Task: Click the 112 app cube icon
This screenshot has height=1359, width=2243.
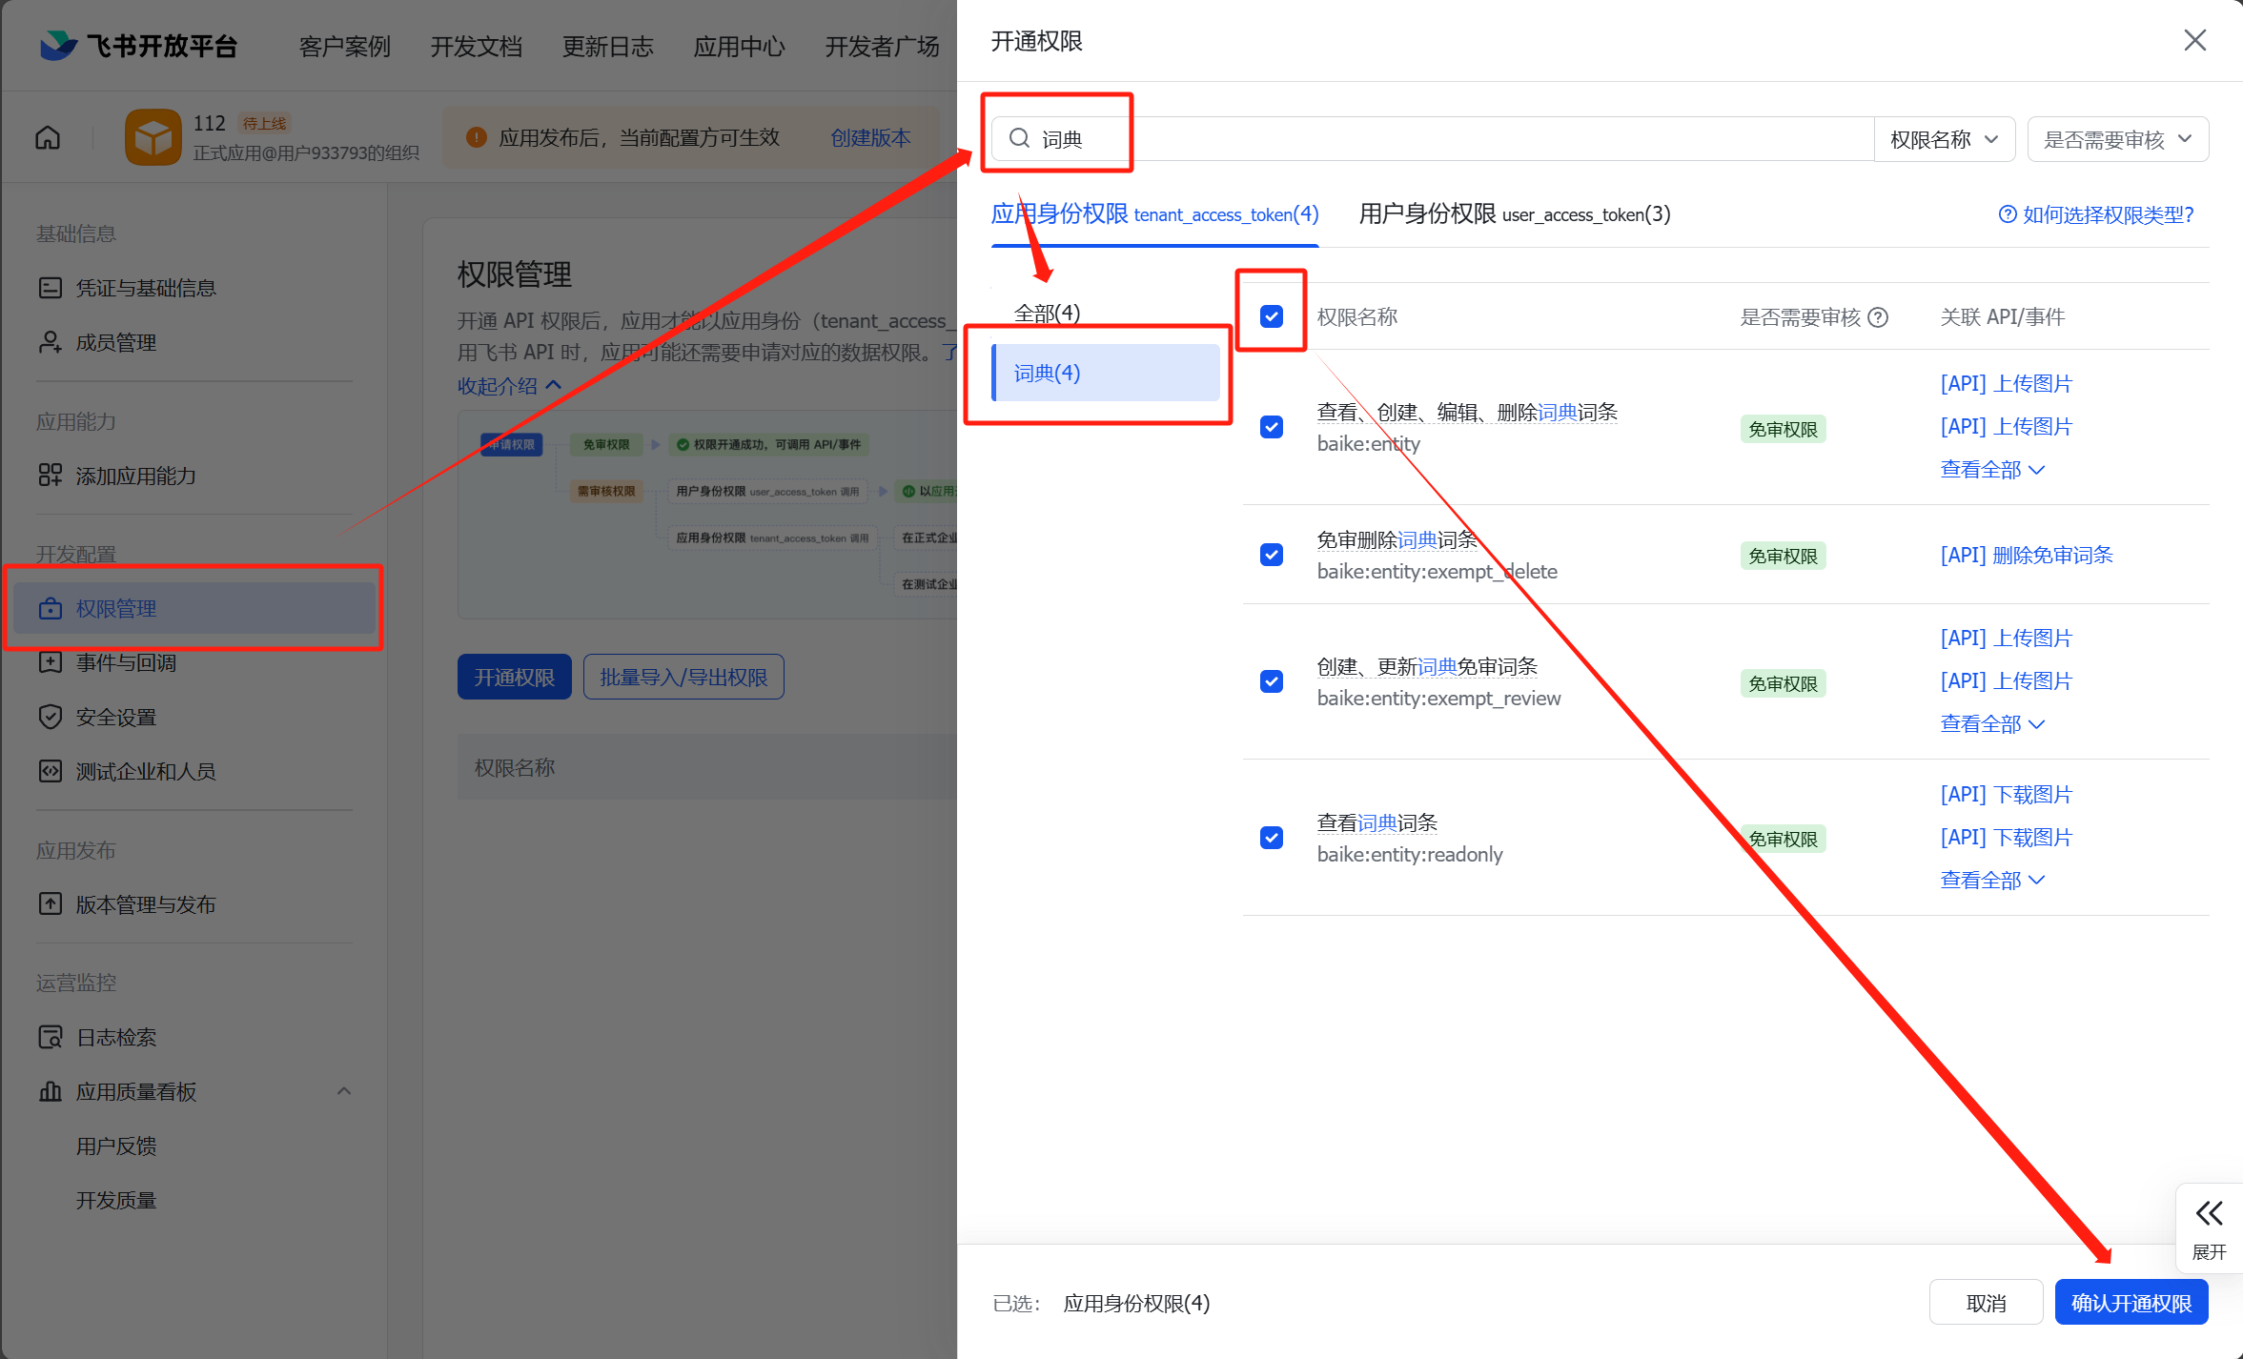Action: point(153,138)
